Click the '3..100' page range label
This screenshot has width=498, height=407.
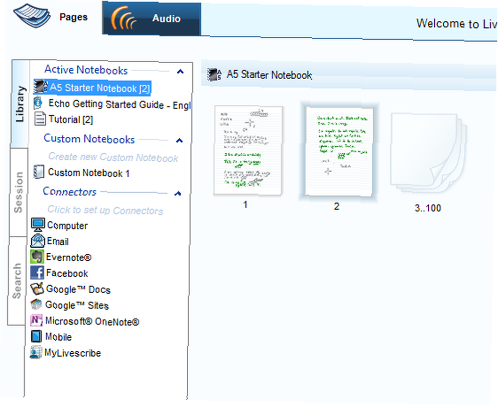point(428,208)
